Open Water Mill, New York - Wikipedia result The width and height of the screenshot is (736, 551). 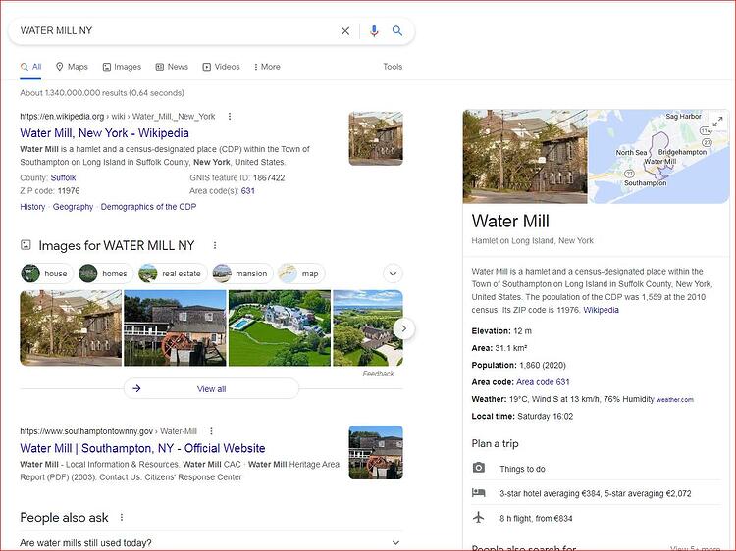[x=104, y=133]
